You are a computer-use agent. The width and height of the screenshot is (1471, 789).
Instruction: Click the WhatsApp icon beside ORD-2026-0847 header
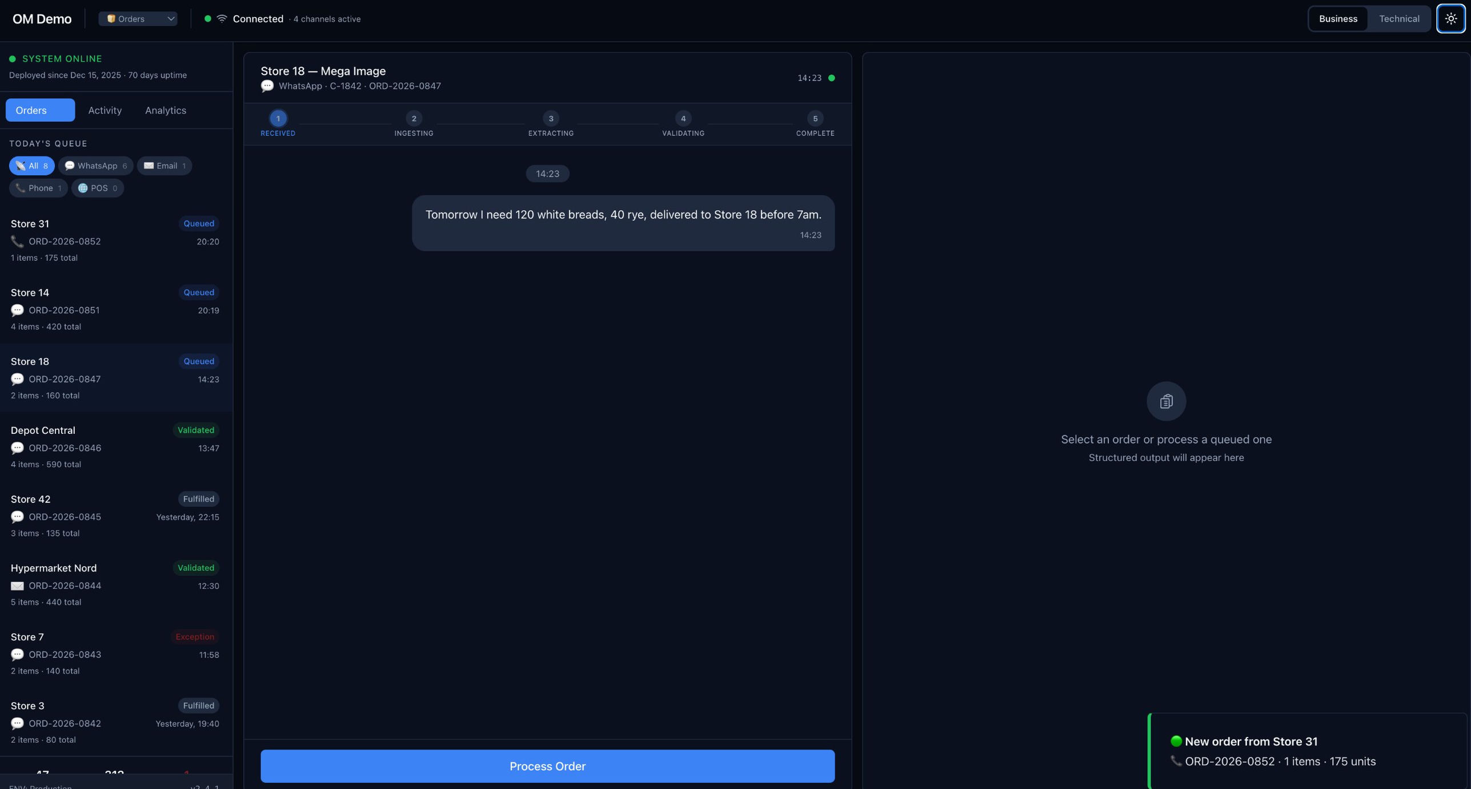pos(267,86)
